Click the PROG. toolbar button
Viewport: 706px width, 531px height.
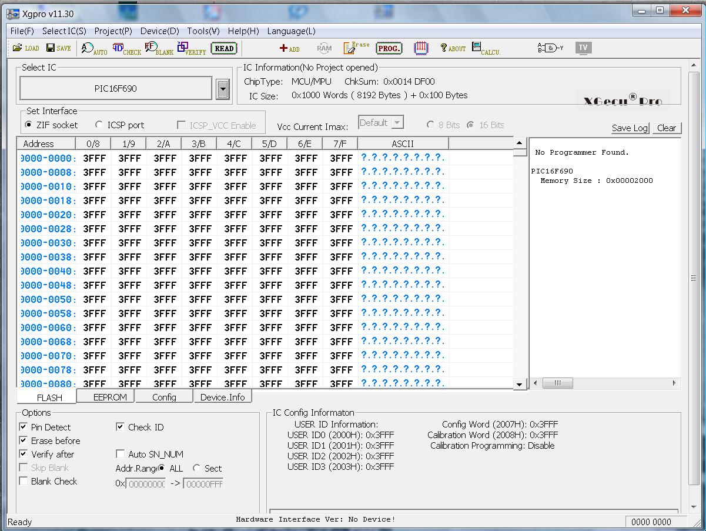click(x=389, y=49)
